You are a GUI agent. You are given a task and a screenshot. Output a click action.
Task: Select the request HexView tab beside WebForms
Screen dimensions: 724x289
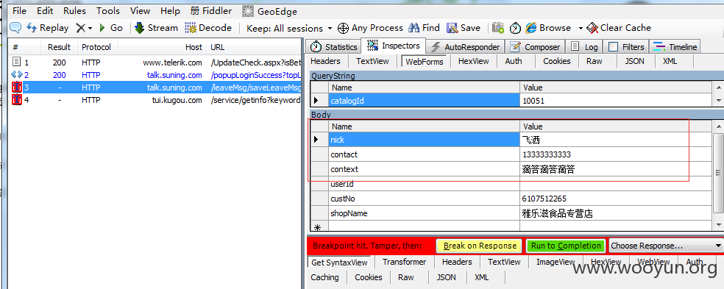(473, 61)
